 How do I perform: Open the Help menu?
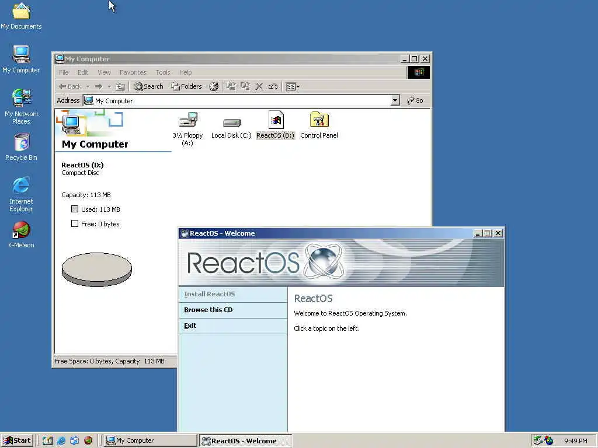click(185, 72)
